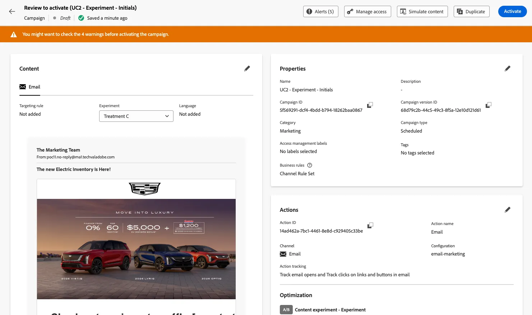Click 'No tags selected' text
This screenshot has height=315, width=532.
click(417, 153)
